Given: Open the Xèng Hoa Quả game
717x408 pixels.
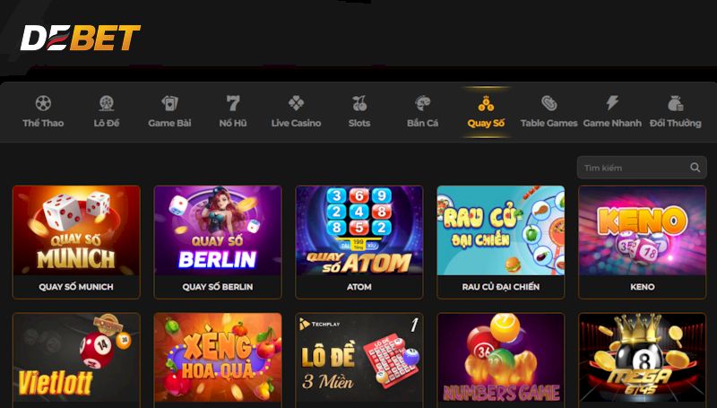Looking at the screenshot, I should click(218, 360).
